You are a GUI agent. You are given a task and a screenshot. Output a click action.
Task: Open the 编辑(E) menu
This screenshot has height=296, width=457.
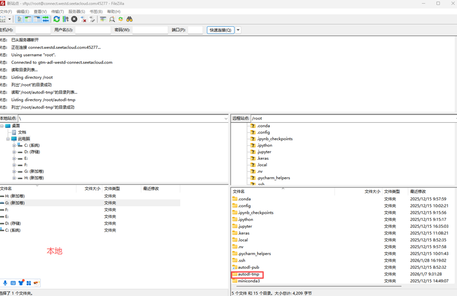coord(23,12)
